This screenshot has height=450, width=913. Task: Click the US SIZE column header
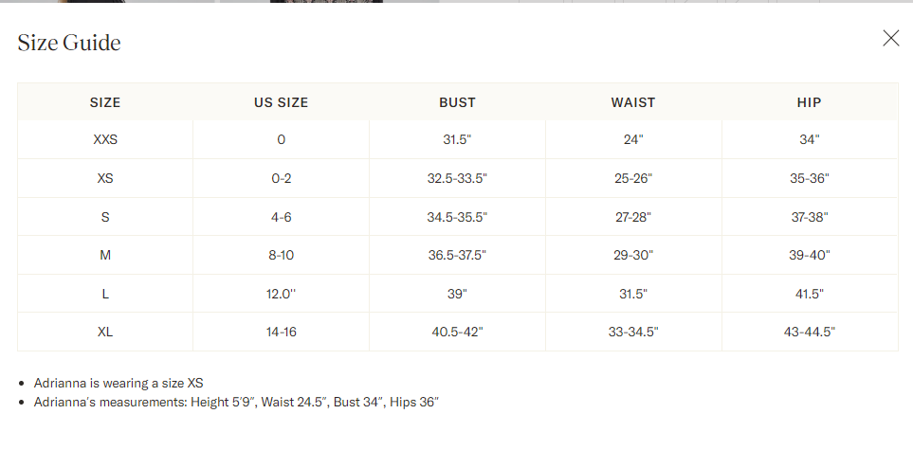281,102
